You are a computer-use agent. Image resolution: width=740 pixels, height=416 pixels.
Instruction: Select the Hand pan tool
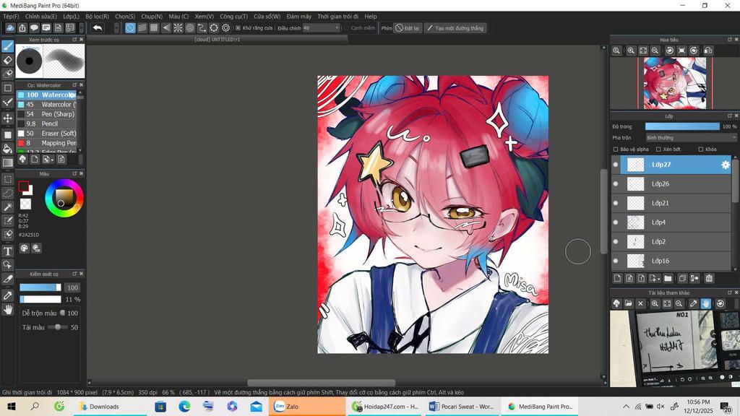(7, 309)
